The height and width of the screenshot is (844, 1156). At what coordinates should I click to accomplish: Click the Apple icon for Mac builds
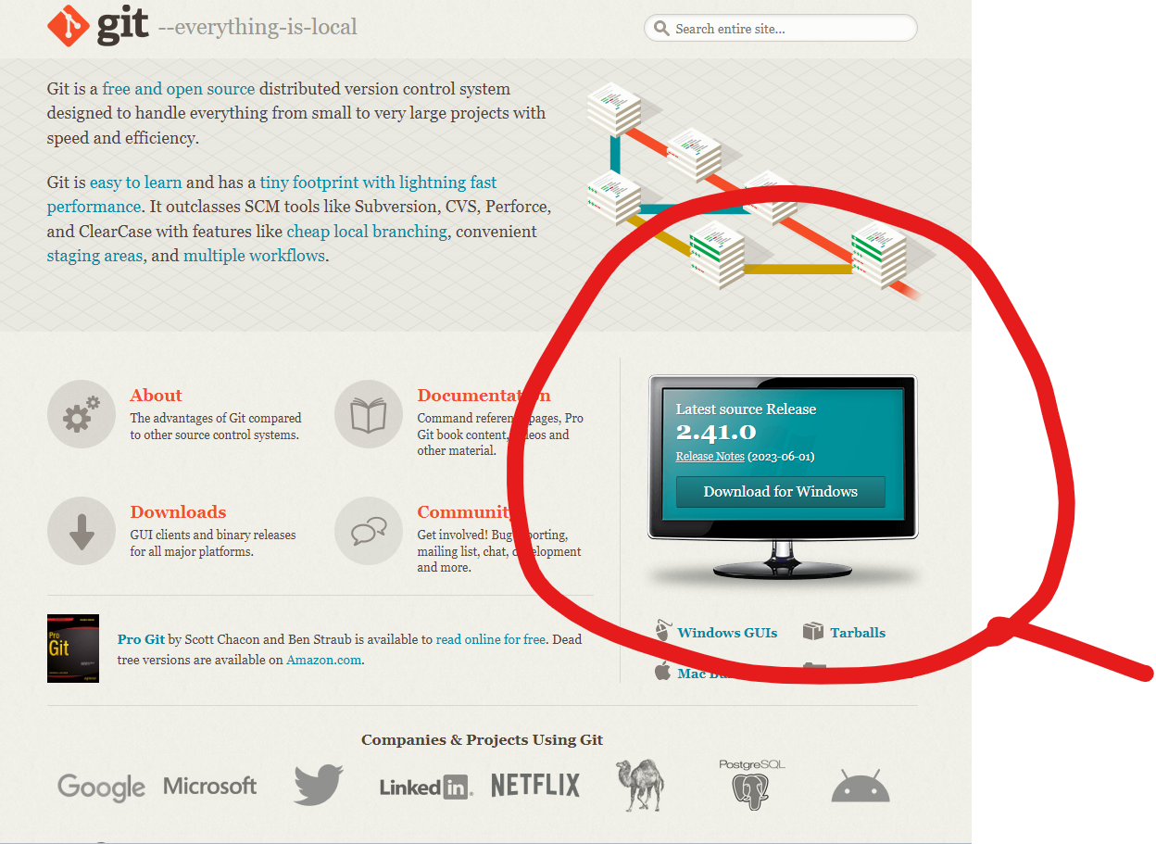662,672
